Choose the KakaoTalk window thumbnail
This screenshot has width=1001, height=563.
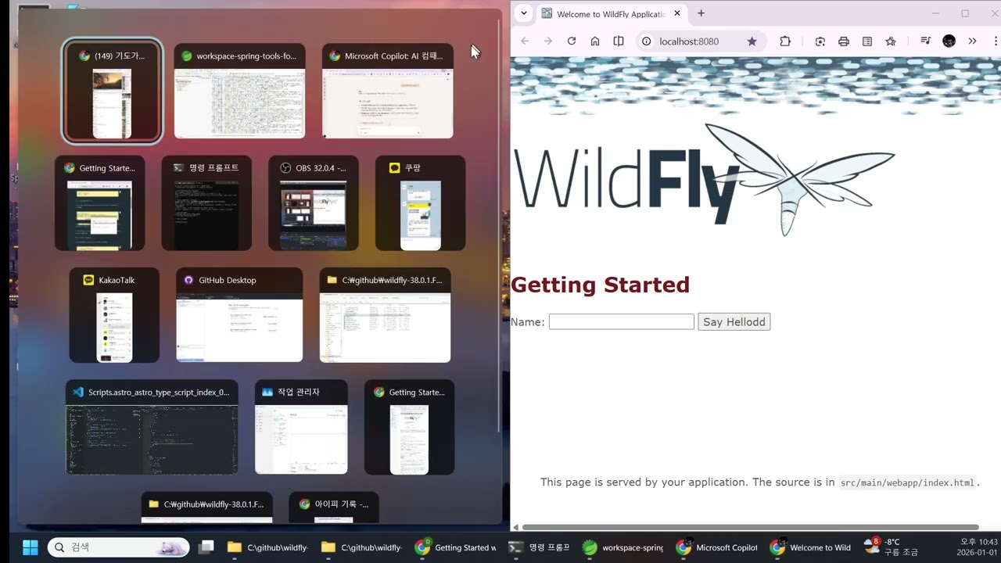[x=114, y=315]
